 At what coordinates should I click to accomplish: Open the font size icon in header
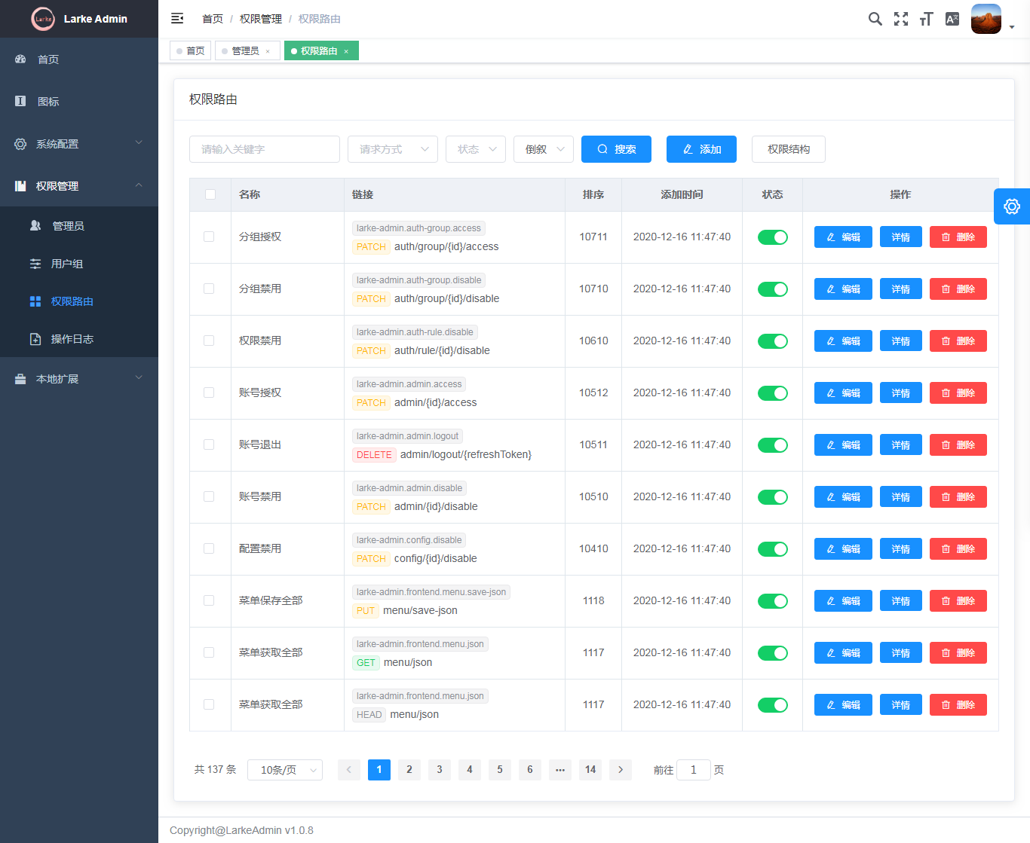coord(927,19)
